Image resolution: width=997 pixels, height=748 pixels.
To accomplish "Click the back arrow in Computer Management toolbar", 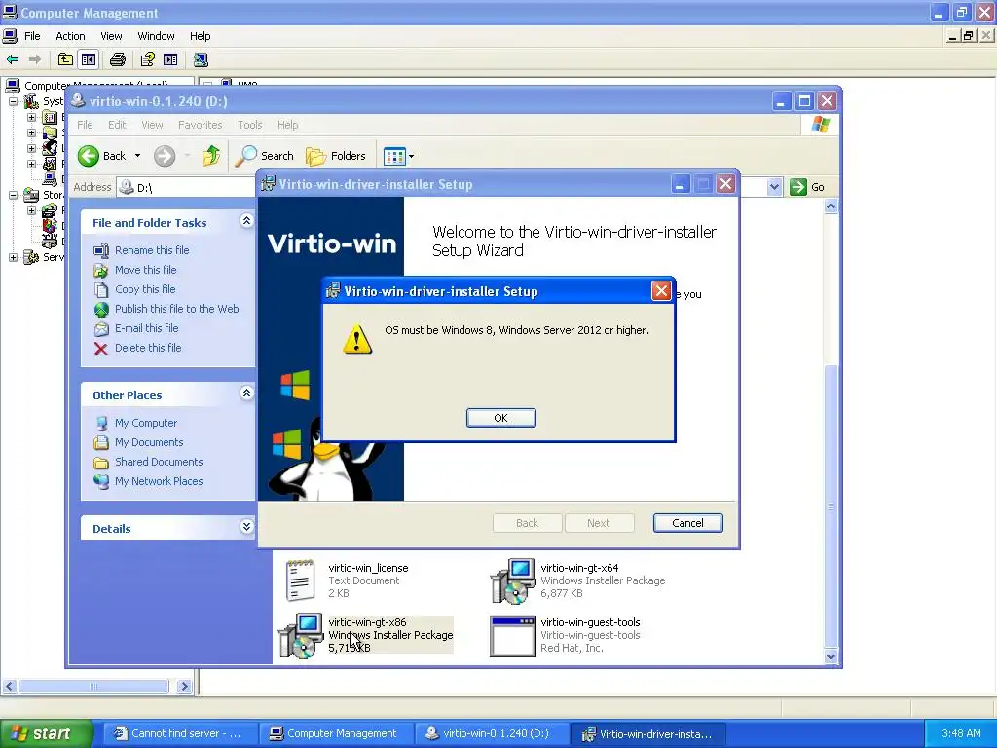I will [x=13, y=59].
